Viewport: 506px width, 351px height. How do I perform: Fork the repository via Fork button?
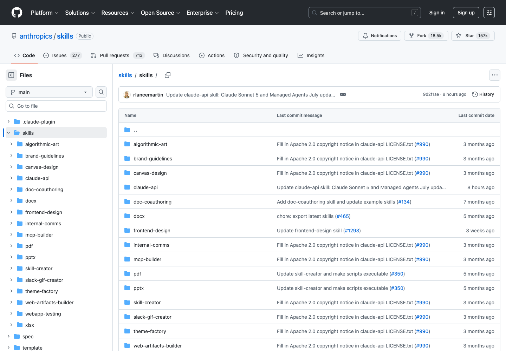(x=426, y=36)
